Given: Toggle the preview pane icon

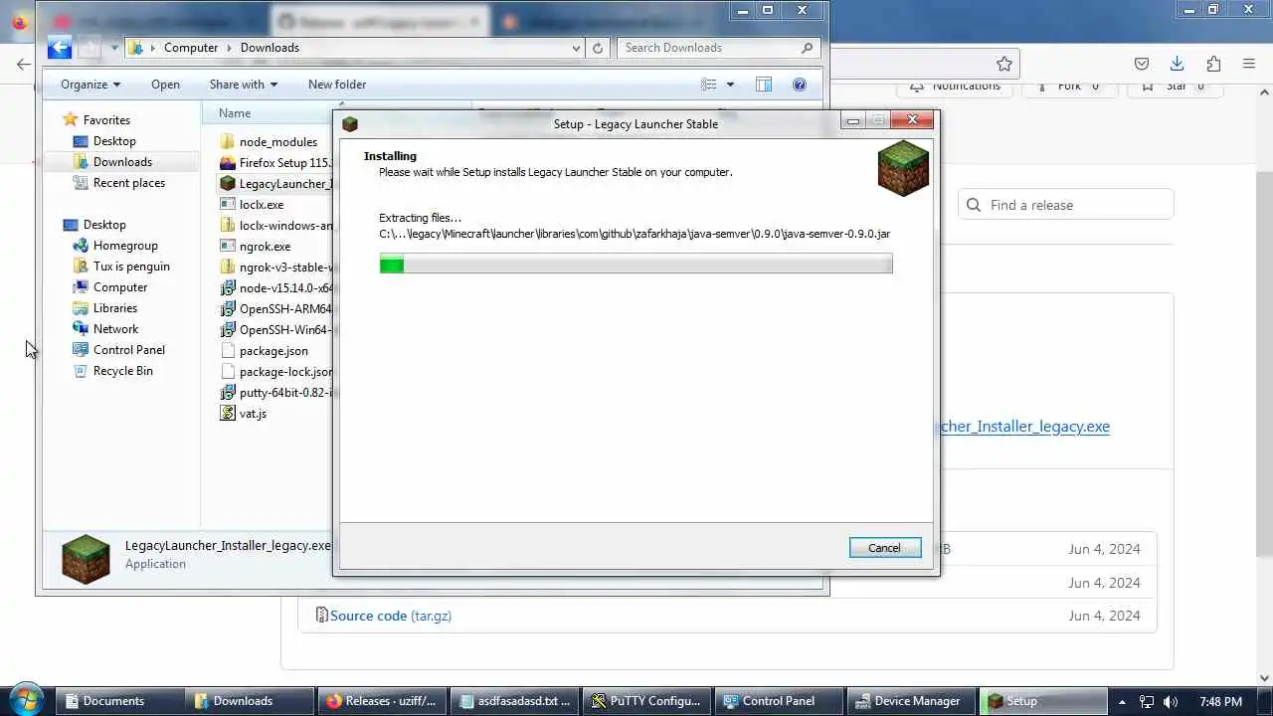Looking at the screenshot, I should pos(764,85).
